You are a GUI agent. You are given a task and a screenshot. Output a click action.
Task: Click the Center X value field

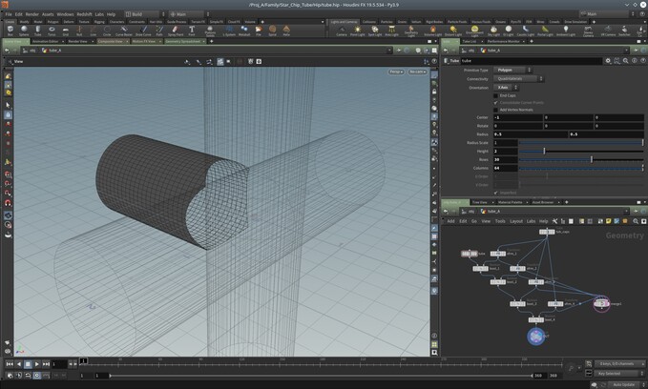518,117
